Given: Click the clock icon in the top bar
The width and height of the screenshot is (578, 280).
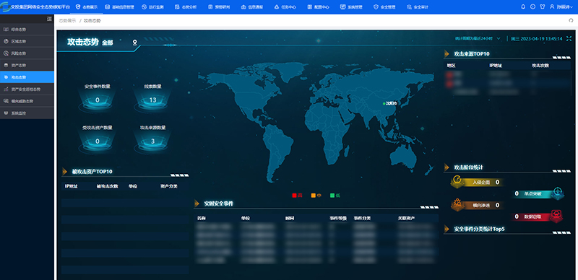Looking at the screenshot, I should [x=532, y=6].
